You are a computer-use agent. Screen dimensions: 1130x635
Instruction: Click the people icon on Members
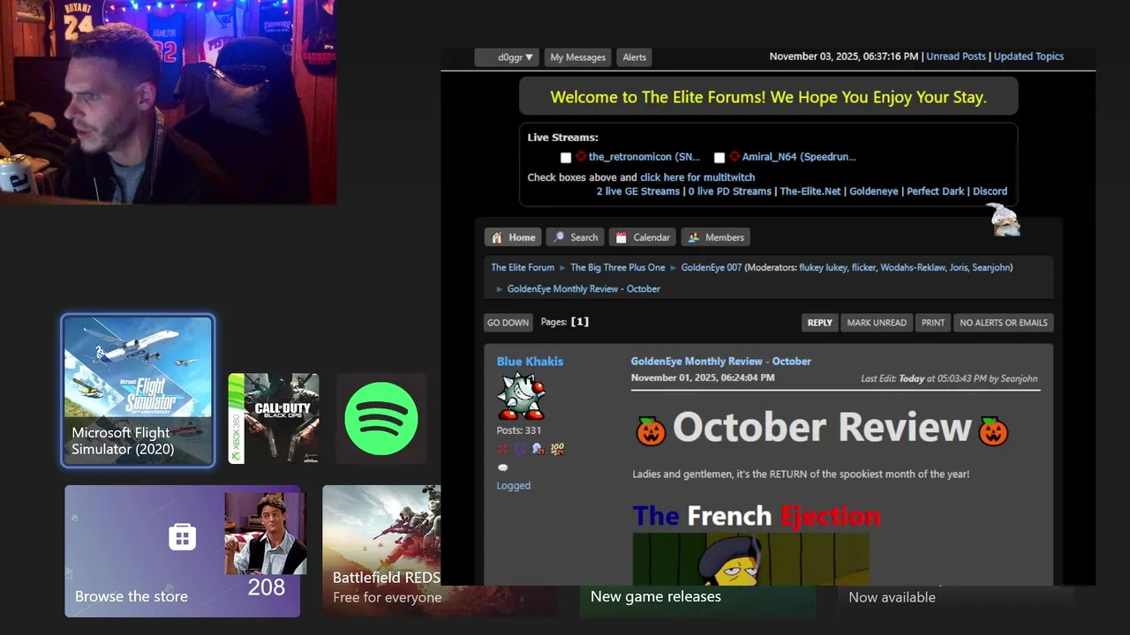click(x=694, y=237)
